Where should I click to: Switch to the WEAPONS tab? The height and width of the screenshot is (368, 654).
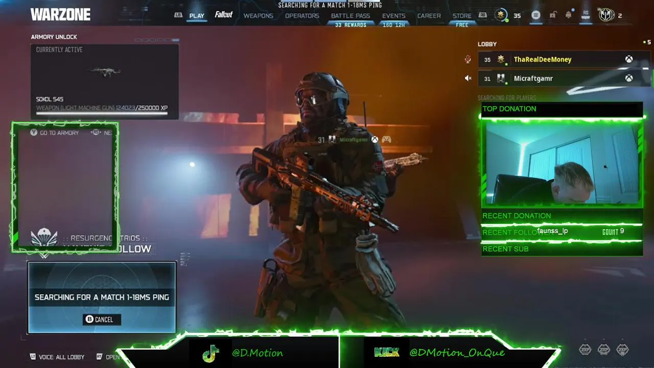[258, 16]
